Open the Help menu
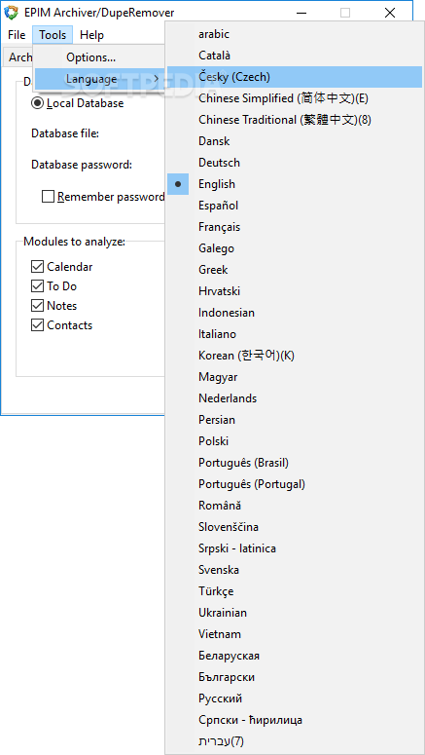The width and height of the screenshot is (425, 755). click(x=91, y=35)
